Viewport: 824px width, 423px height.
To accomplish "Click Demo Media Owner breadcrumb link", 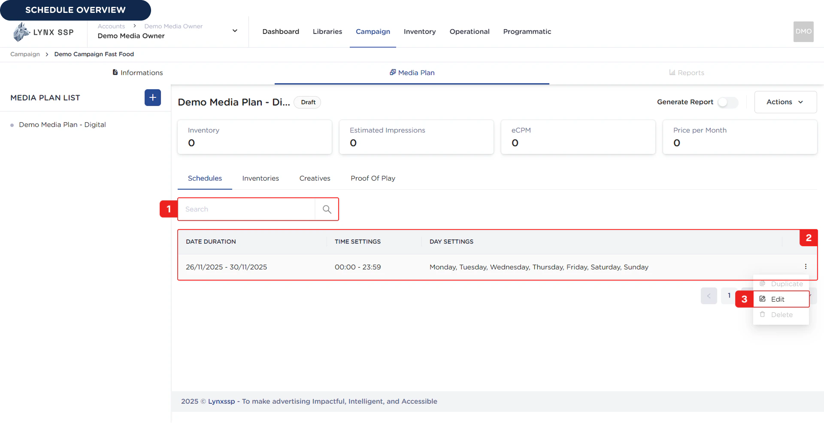I will pyautogui.click(x=173, y=26).
